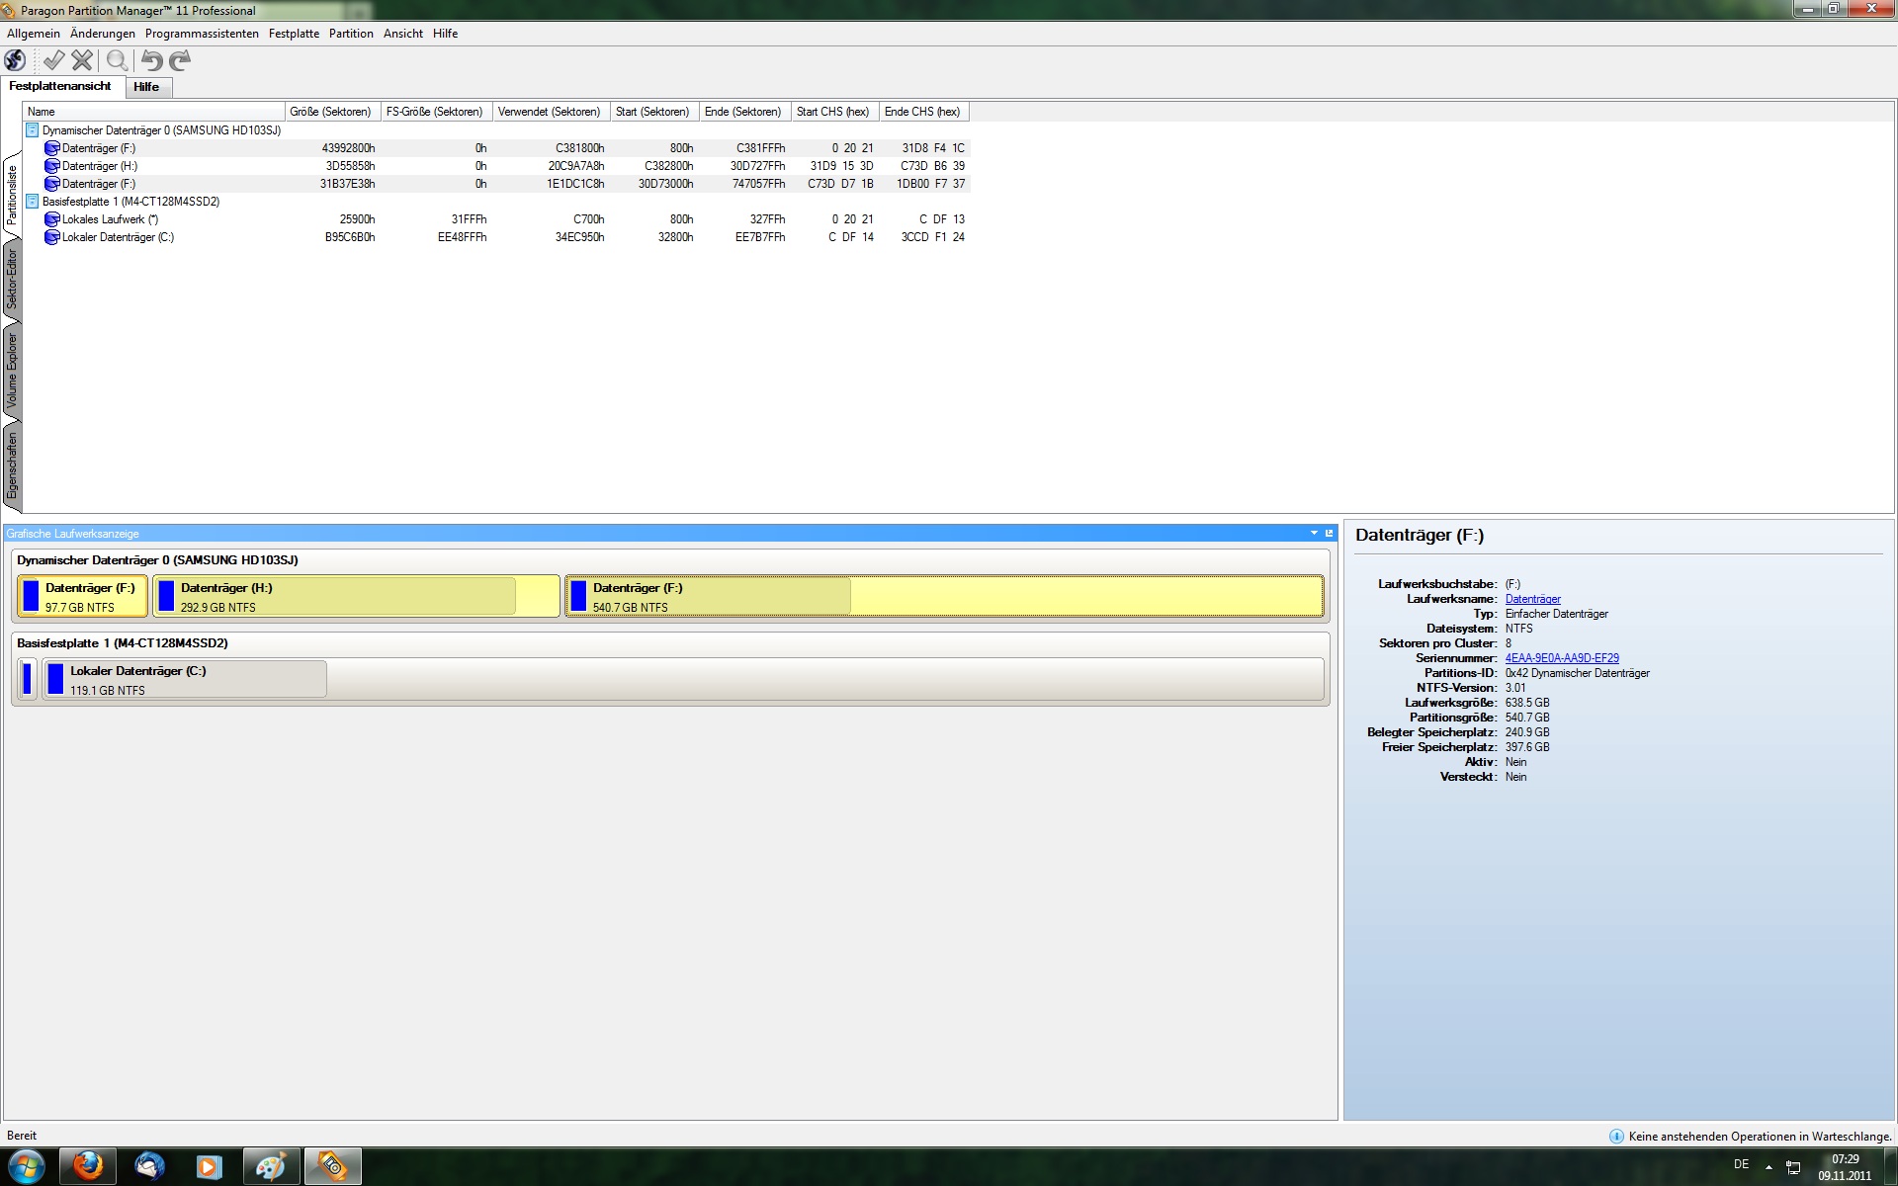This screenshot has height=1186, width=1898.
Task: Click the disk icon beside Lokales Laufwerk (*)
Action: point(52,219)
